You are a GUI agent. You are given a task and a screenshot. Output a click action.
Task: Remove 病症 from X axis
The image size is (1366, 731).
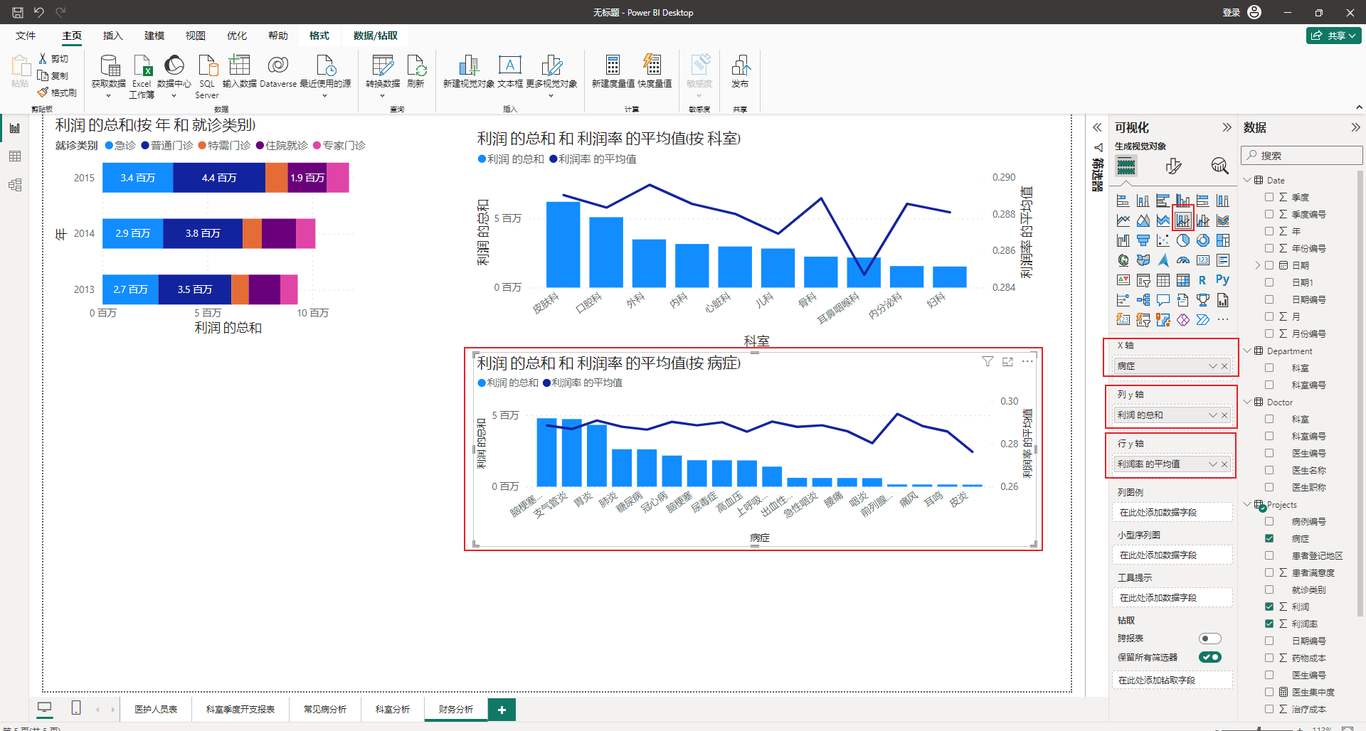point(1224,366)
